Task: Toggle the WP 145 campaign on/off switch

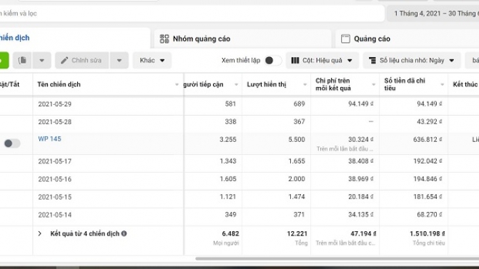Action: (12, 143)
